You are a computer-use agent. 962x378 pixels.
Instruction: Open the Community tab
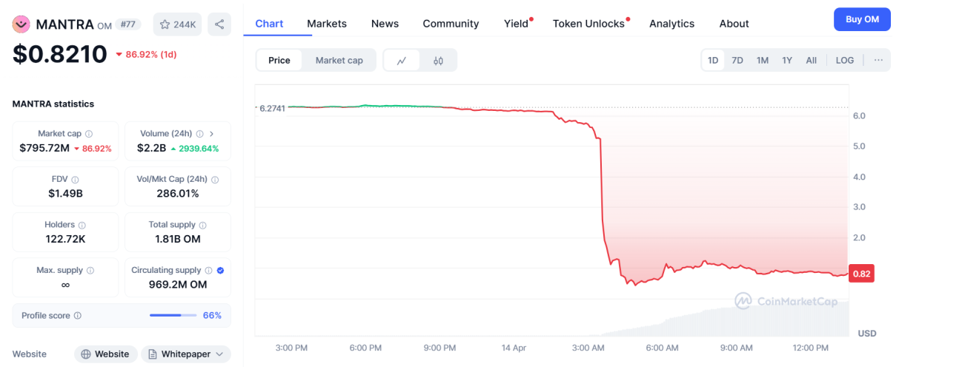pos(451,24)
